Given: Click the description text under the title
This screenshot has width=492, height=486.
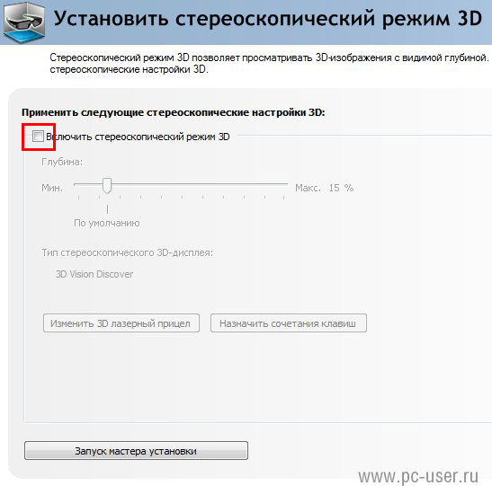Looking at the screenshot, I should [x=269, y=63].
